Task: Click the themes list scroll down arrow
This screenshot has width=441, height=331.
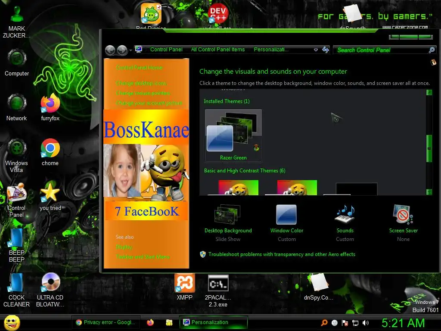Action: pyautogui.click(x=429, y=192)
